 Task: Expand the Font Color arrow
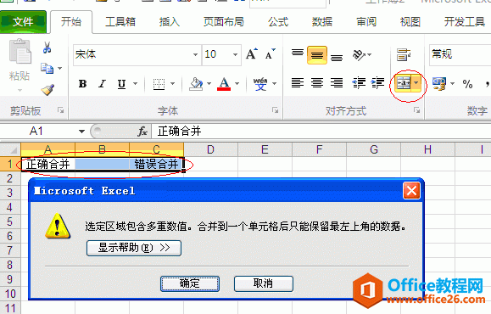point(237,84)
